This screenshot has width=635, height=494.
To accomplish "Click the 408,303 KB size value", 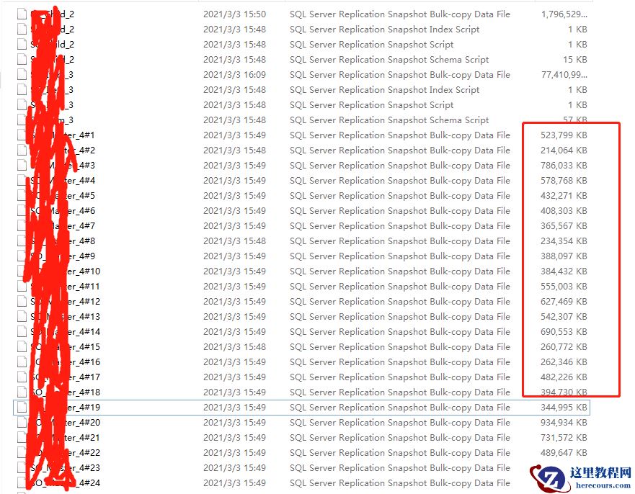I will click(x=564, y=211).
